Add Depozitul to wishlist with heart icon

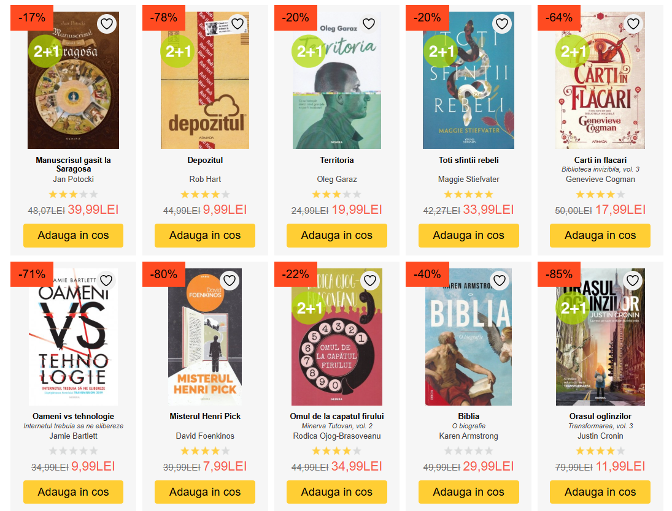pos(238,23)
